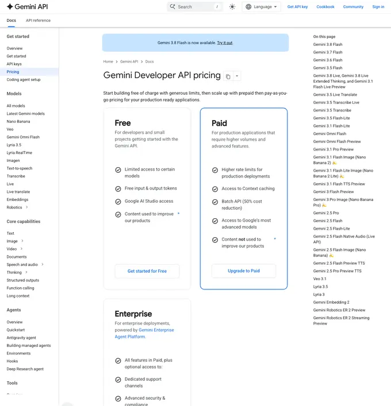391x406 pixels.
Task: Click the search magnifier icon
Action: pos(172,6)
